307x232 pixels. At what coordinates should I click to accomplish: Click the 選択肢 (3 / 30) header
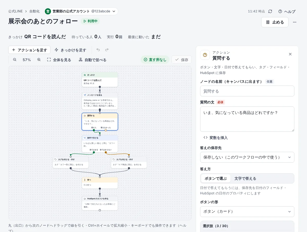215,226
